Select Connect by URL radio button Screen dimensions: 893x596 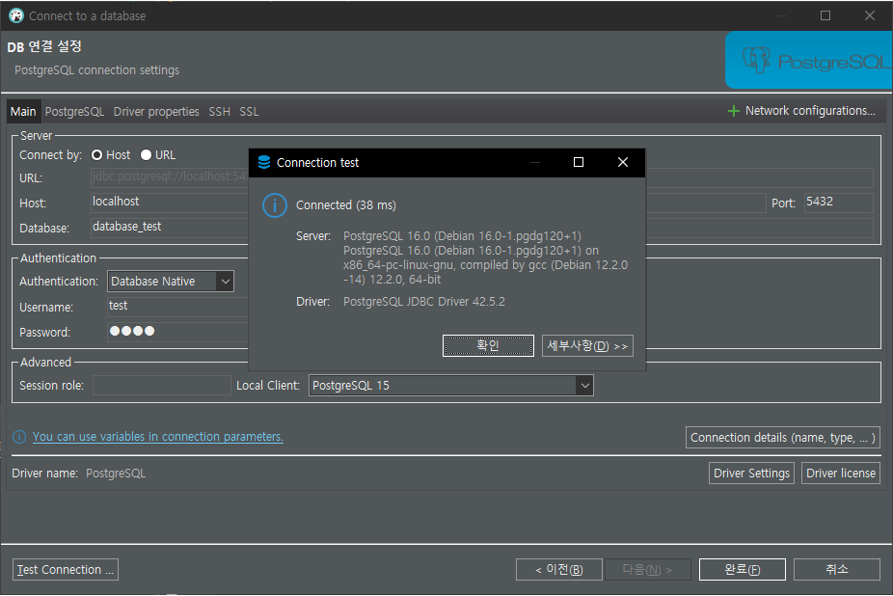click(147, 155)
